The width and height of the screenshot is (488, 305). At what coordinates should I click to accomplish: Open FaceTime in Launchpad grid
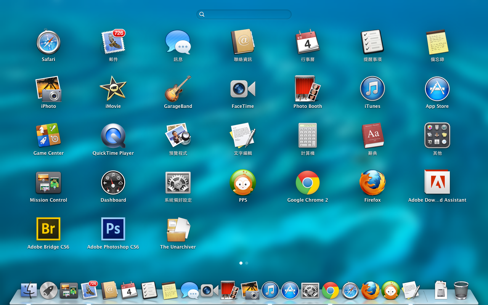(243, 89)
